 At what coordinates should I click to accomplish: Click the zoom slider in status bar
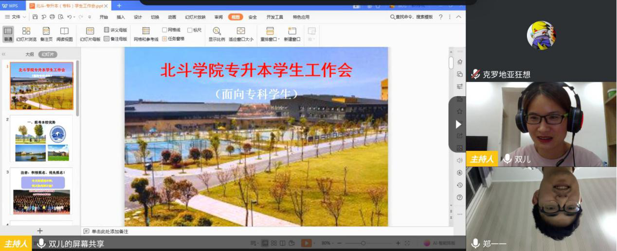pos(363,243)
